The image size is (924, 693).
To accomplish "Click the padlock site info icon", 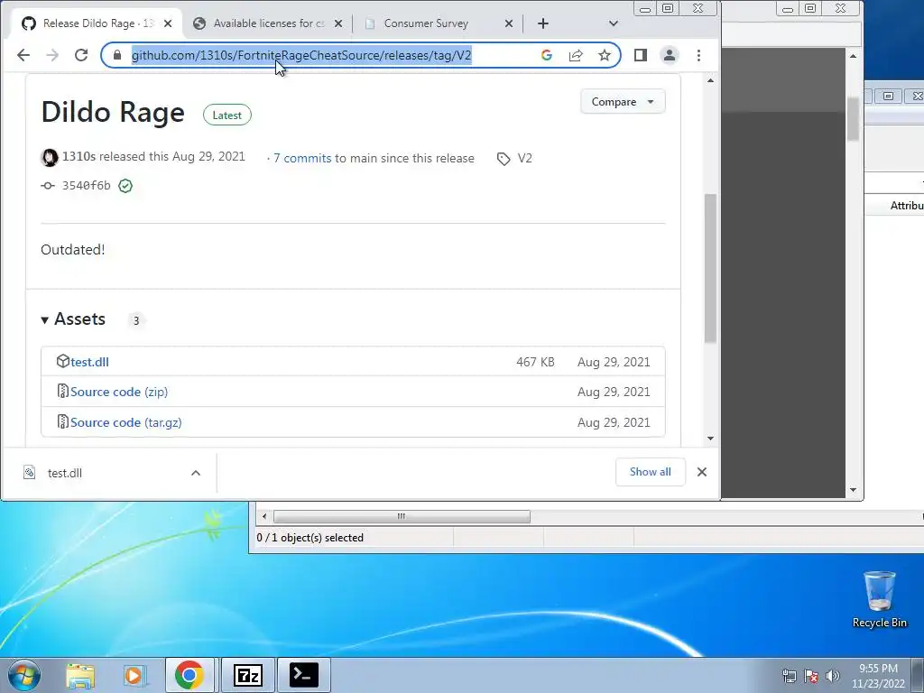I will 117,55.
